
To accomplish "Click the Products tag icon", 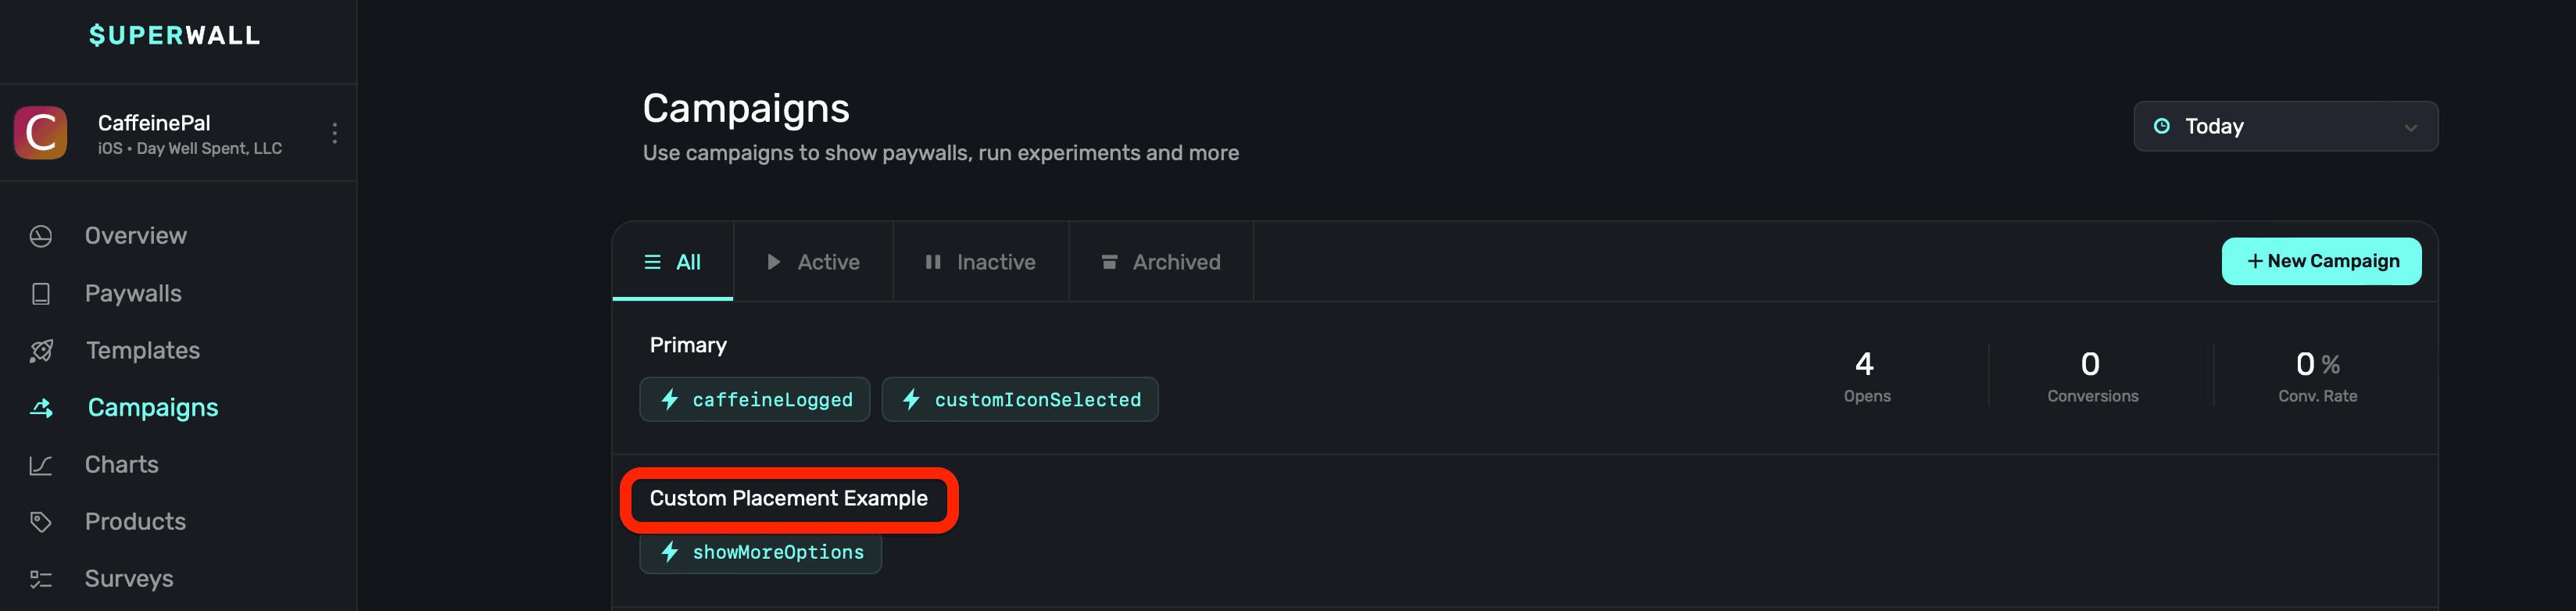I will [41, 522].
